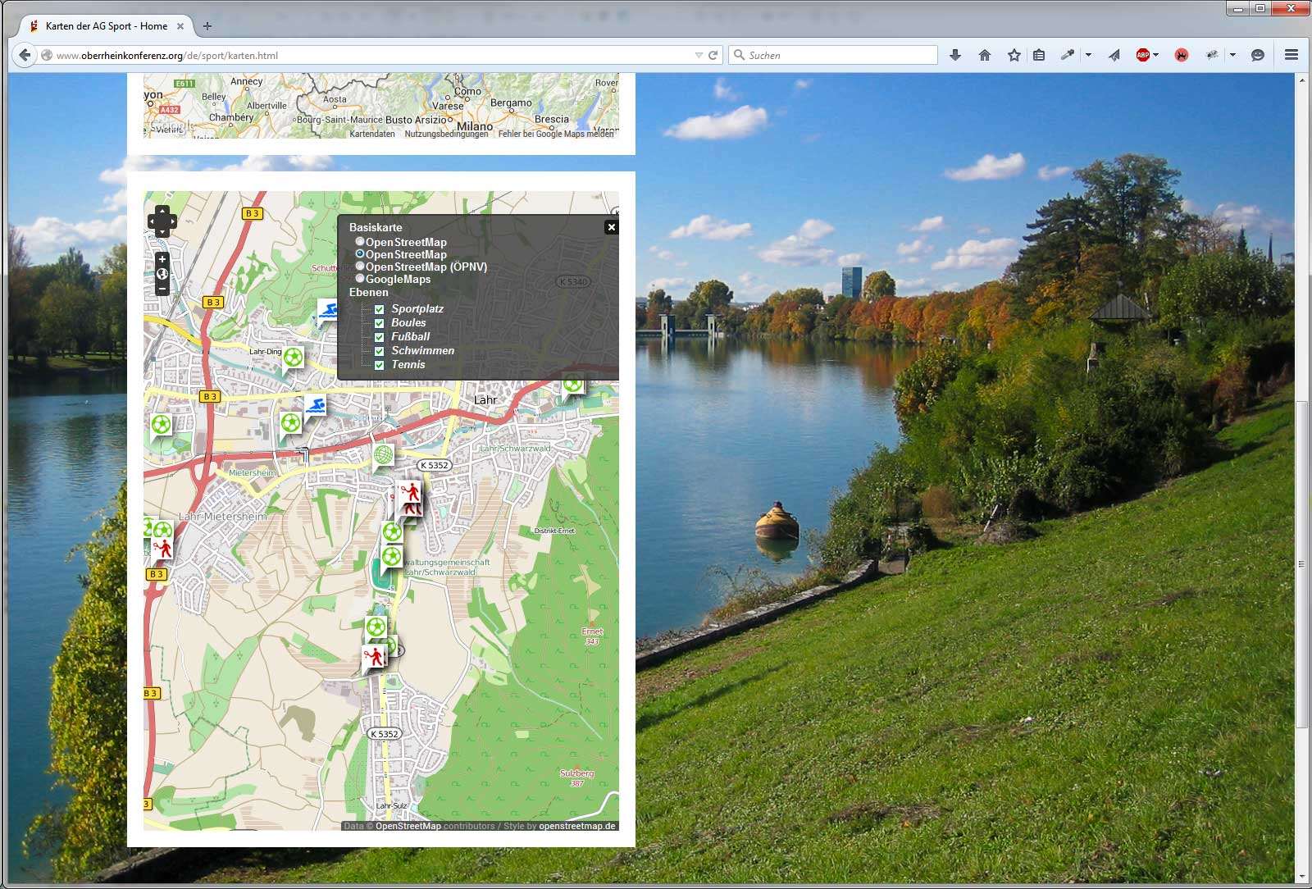Click the eyedropper color picker icon
Image resolution: width=1312 pixels, height=889 pixels.
tap(1067, 55)
